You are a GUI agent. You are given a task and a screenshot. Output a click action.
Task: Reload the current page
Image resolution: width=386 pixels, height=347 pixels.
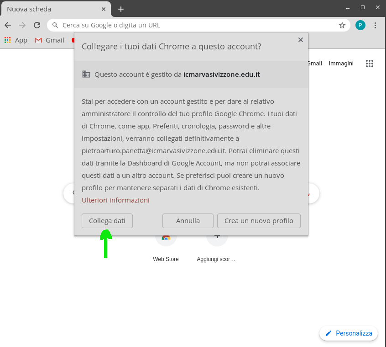(37, 25)
